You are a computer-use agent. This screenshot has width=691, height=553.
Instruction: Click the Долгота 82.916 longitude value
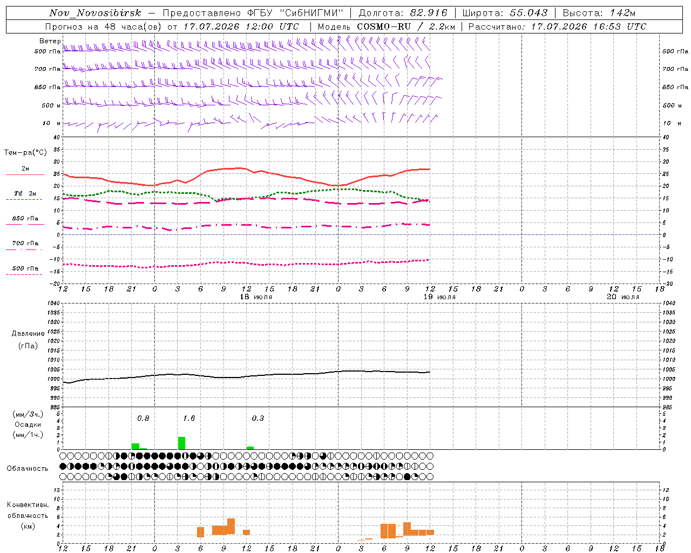(403, 13)
